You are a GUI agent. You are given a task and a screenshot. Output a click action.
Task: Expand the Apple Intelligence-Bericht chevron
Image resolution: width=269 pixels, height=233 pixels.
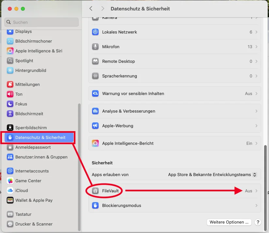256,144
